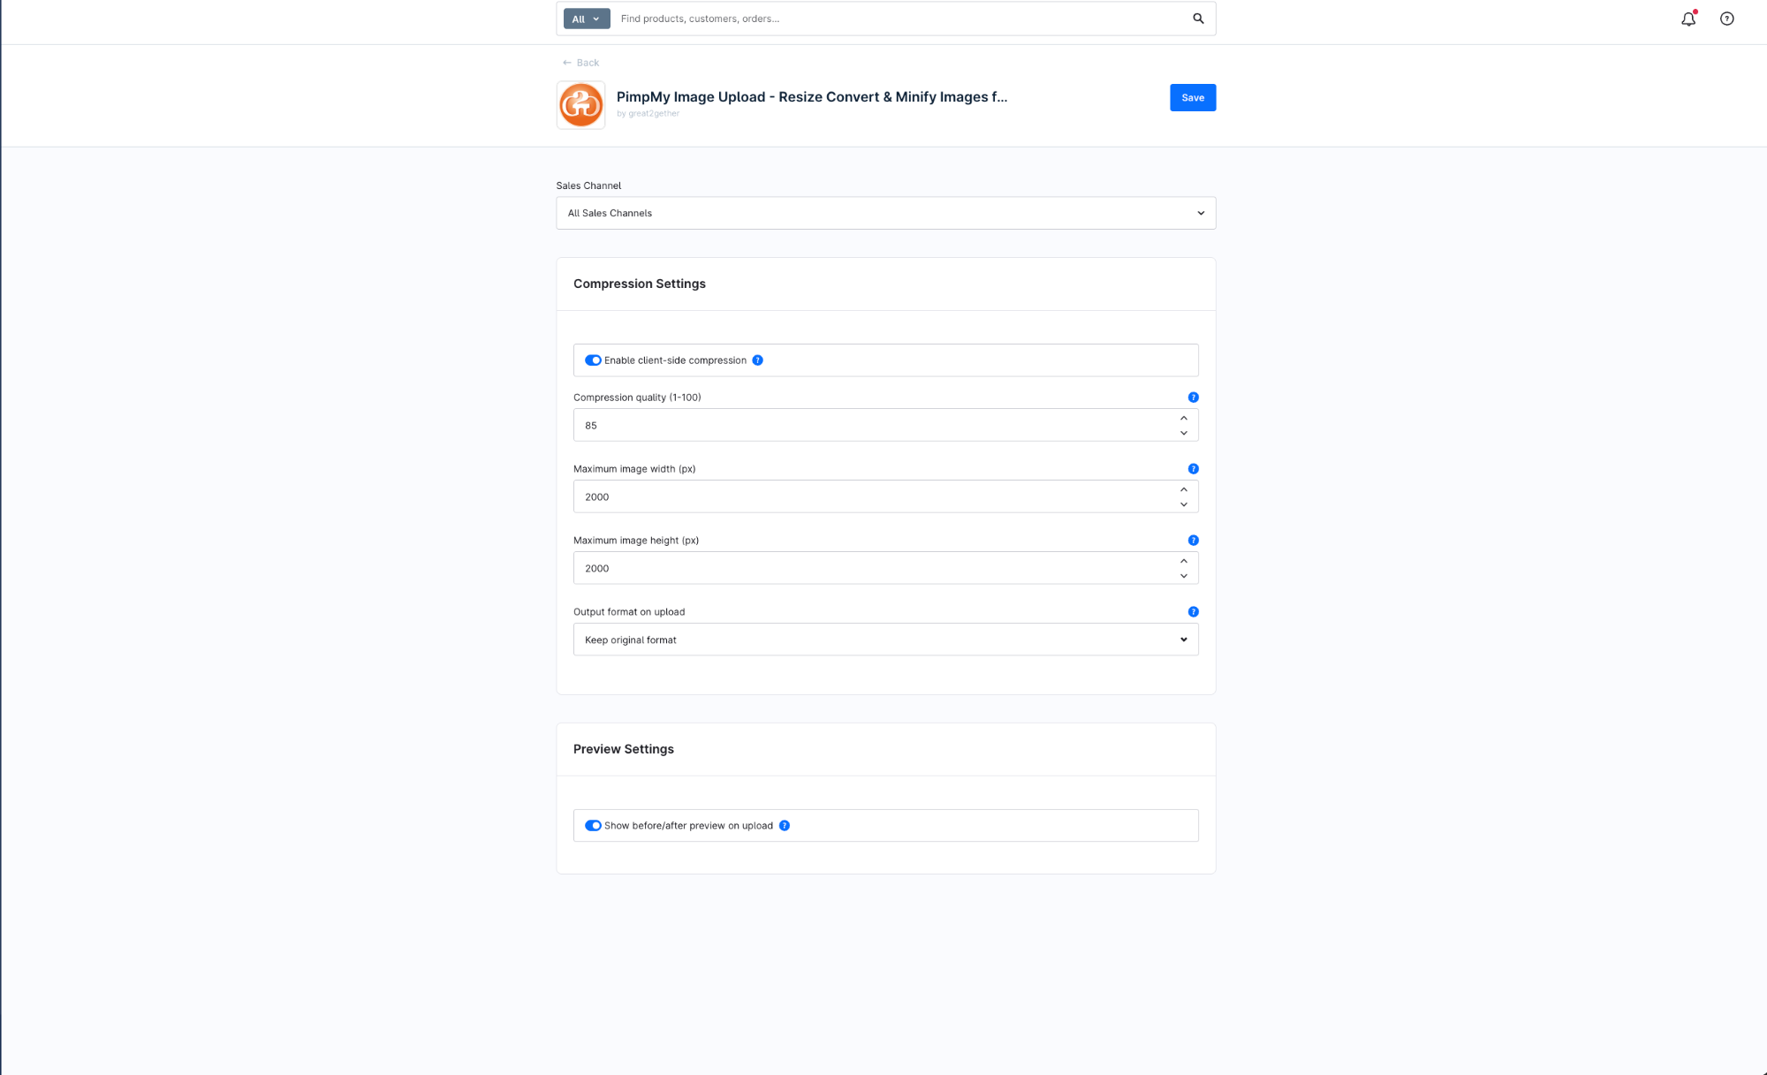View help icon for compression quality

(x=1193, y=397)
